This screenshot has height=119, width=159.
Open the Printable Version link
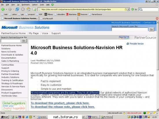(x=135, y=44)
